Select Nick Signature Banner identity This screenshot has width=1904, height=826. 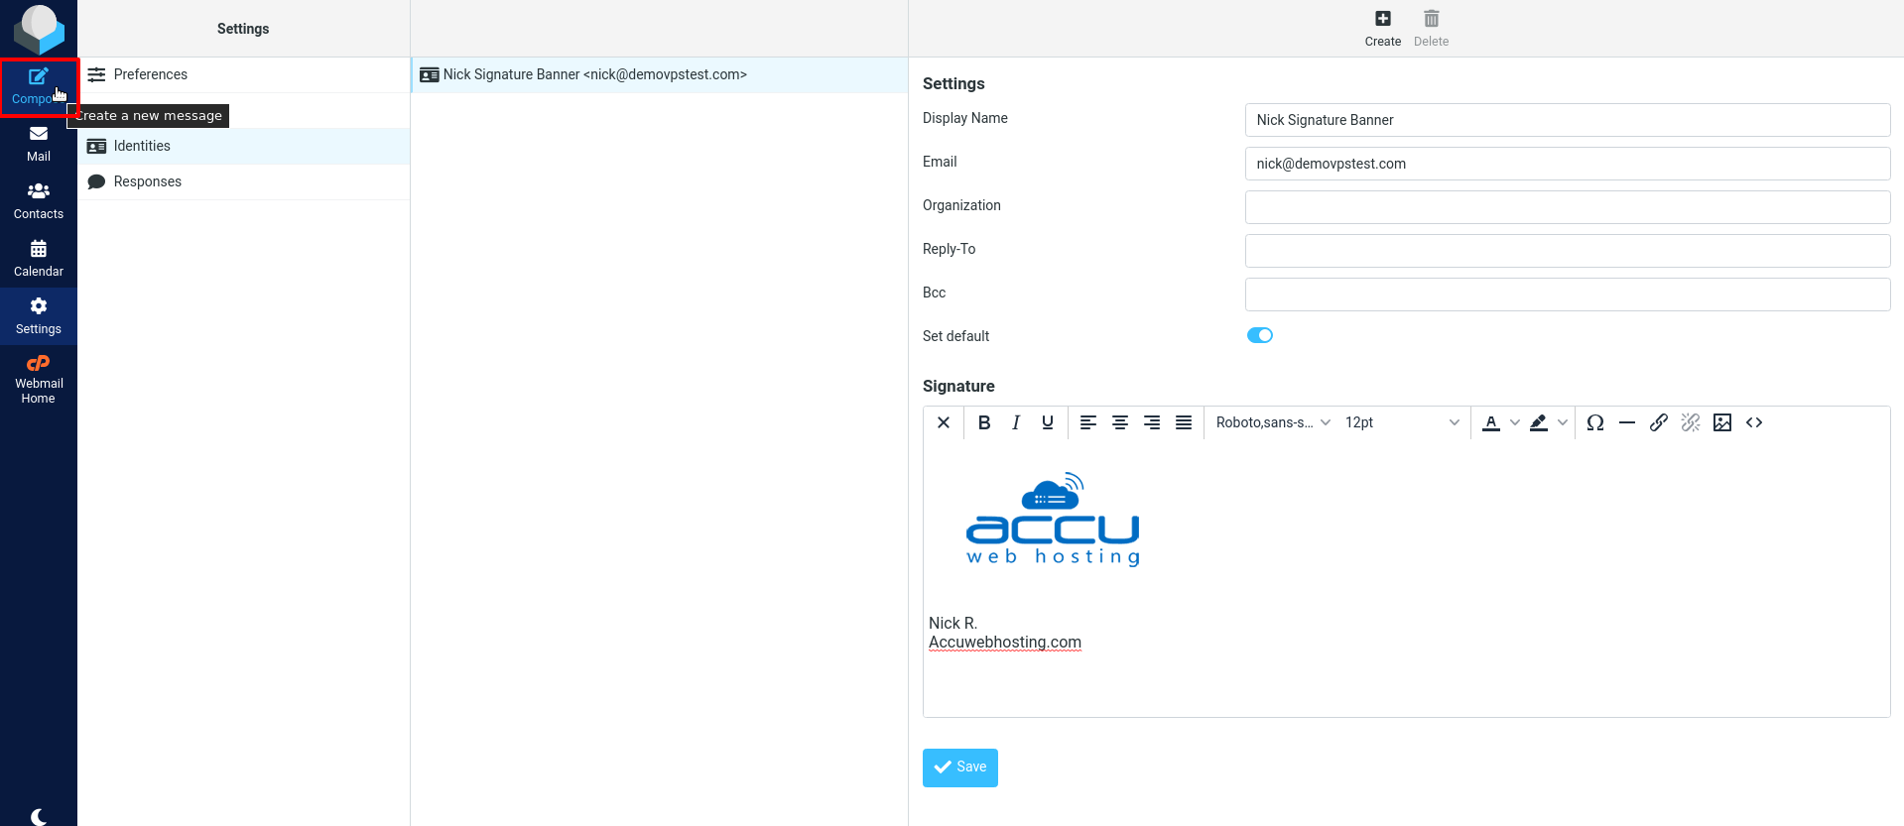point(660,74)
